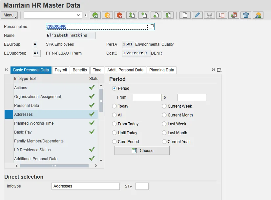Select the Today radio button
The image size is (271, 200).
click(115, 106)
